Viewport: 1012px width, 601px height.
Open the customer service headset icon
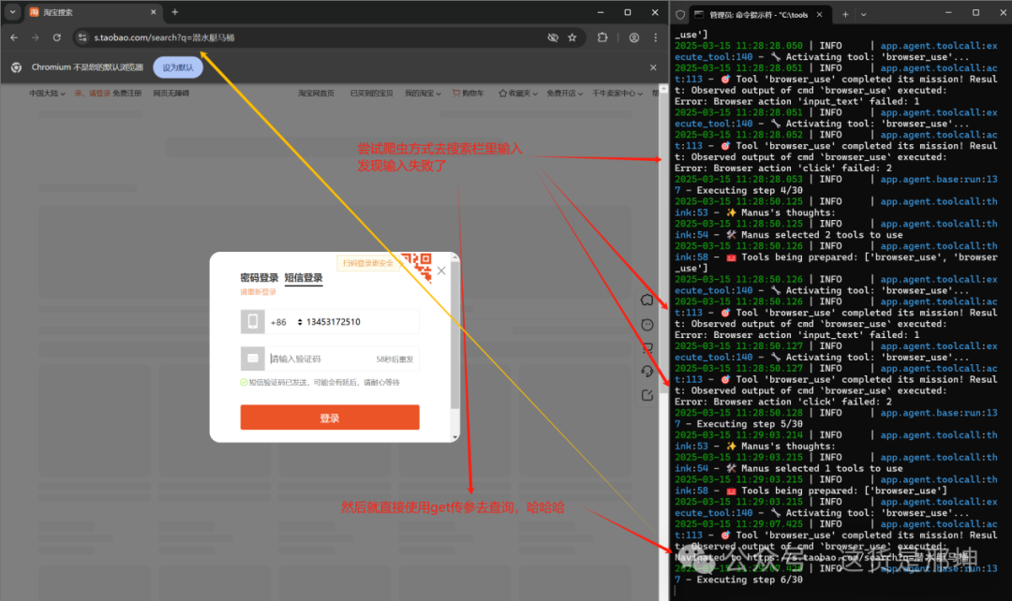(647, 371)
